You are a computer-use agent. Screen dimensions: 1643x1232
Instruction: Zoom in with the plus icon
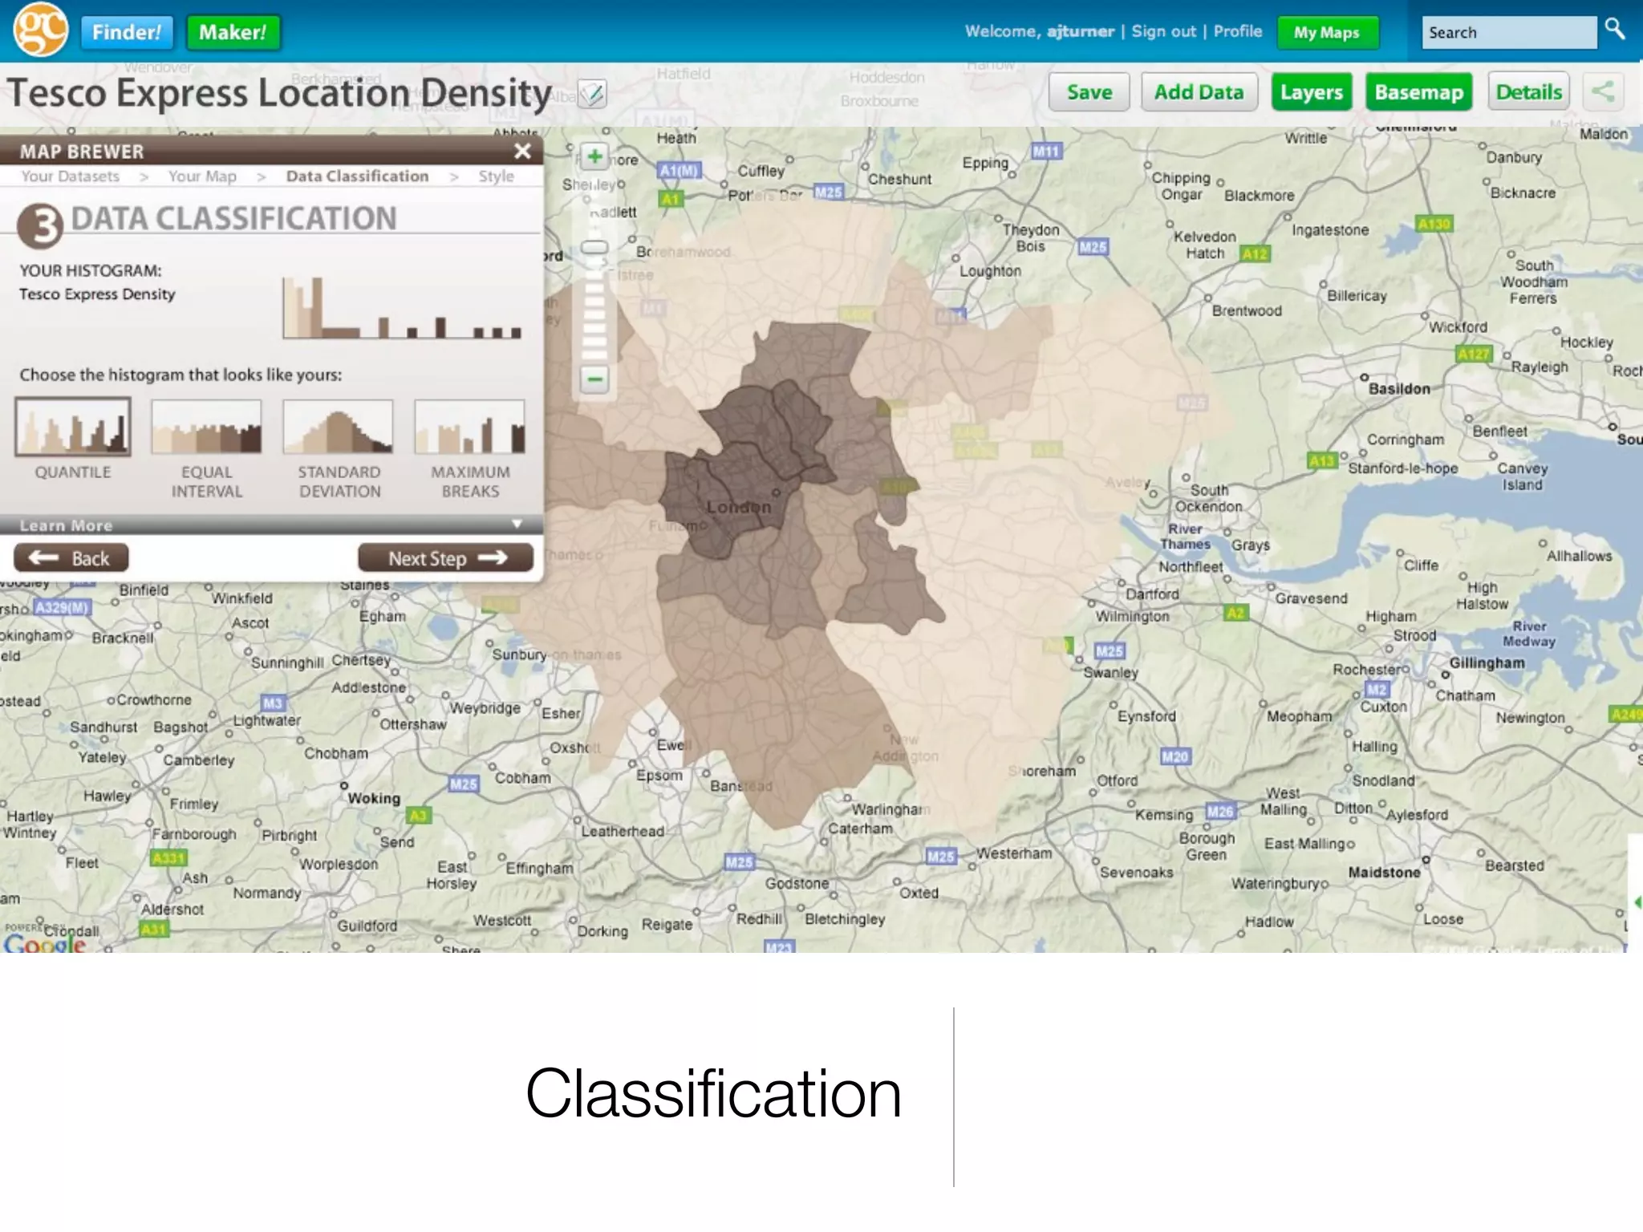[594, 156]
